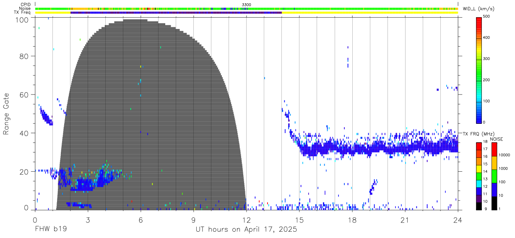Click the 11 label on the TX FRQ scale
This screenshot has height=238, width=515.
point(485,194)
